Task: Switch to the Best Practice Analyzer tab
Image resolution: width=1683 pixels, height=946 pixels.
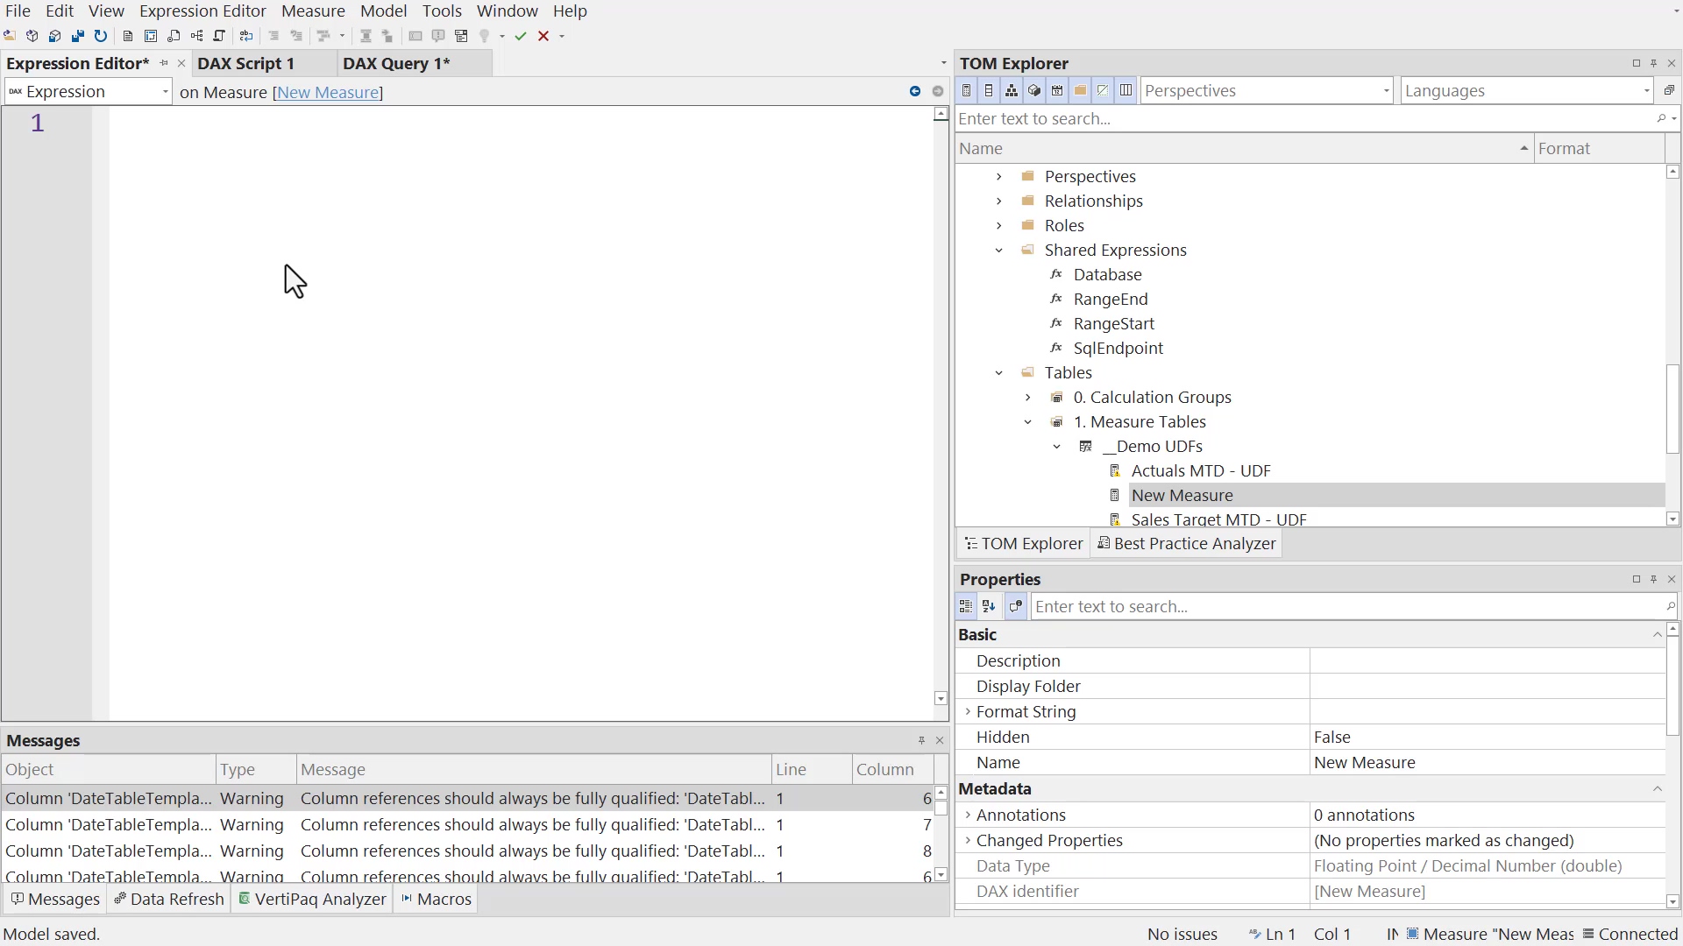Action: [1186, 543]
